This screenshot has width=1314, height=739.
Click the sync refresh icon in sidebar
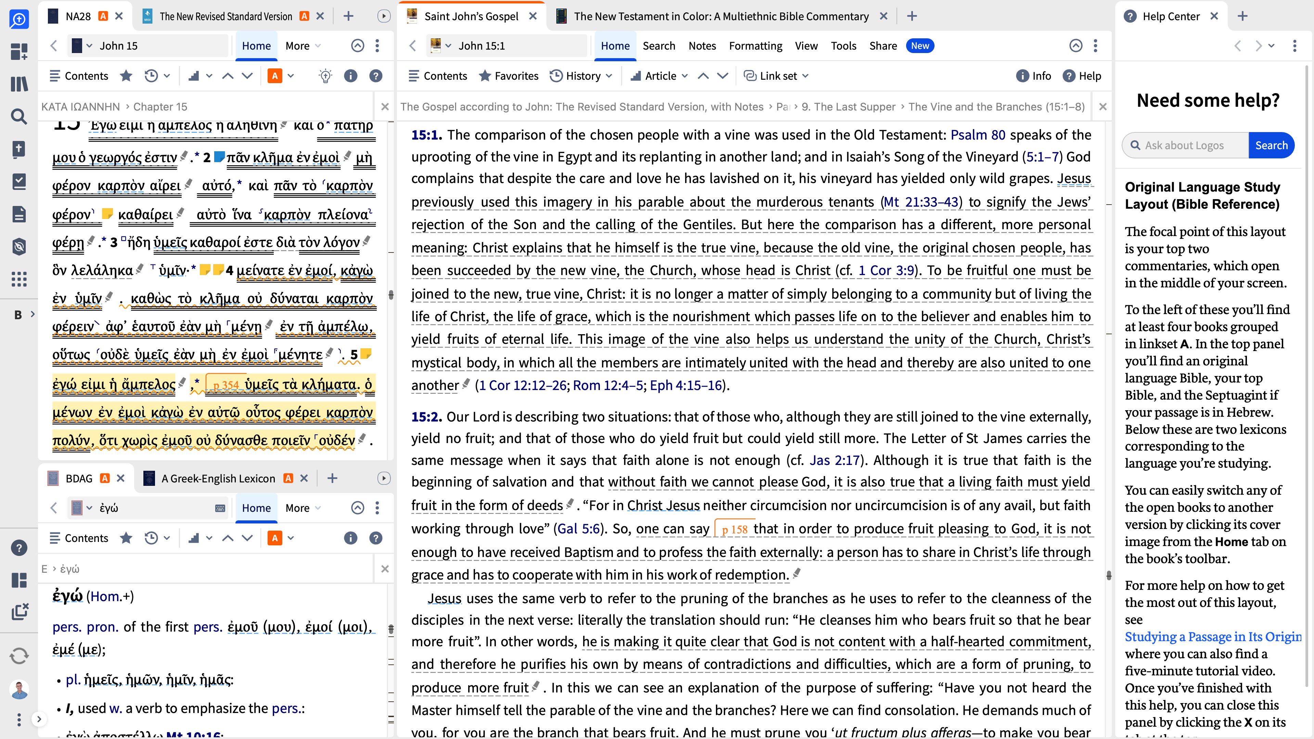[19, 656]
